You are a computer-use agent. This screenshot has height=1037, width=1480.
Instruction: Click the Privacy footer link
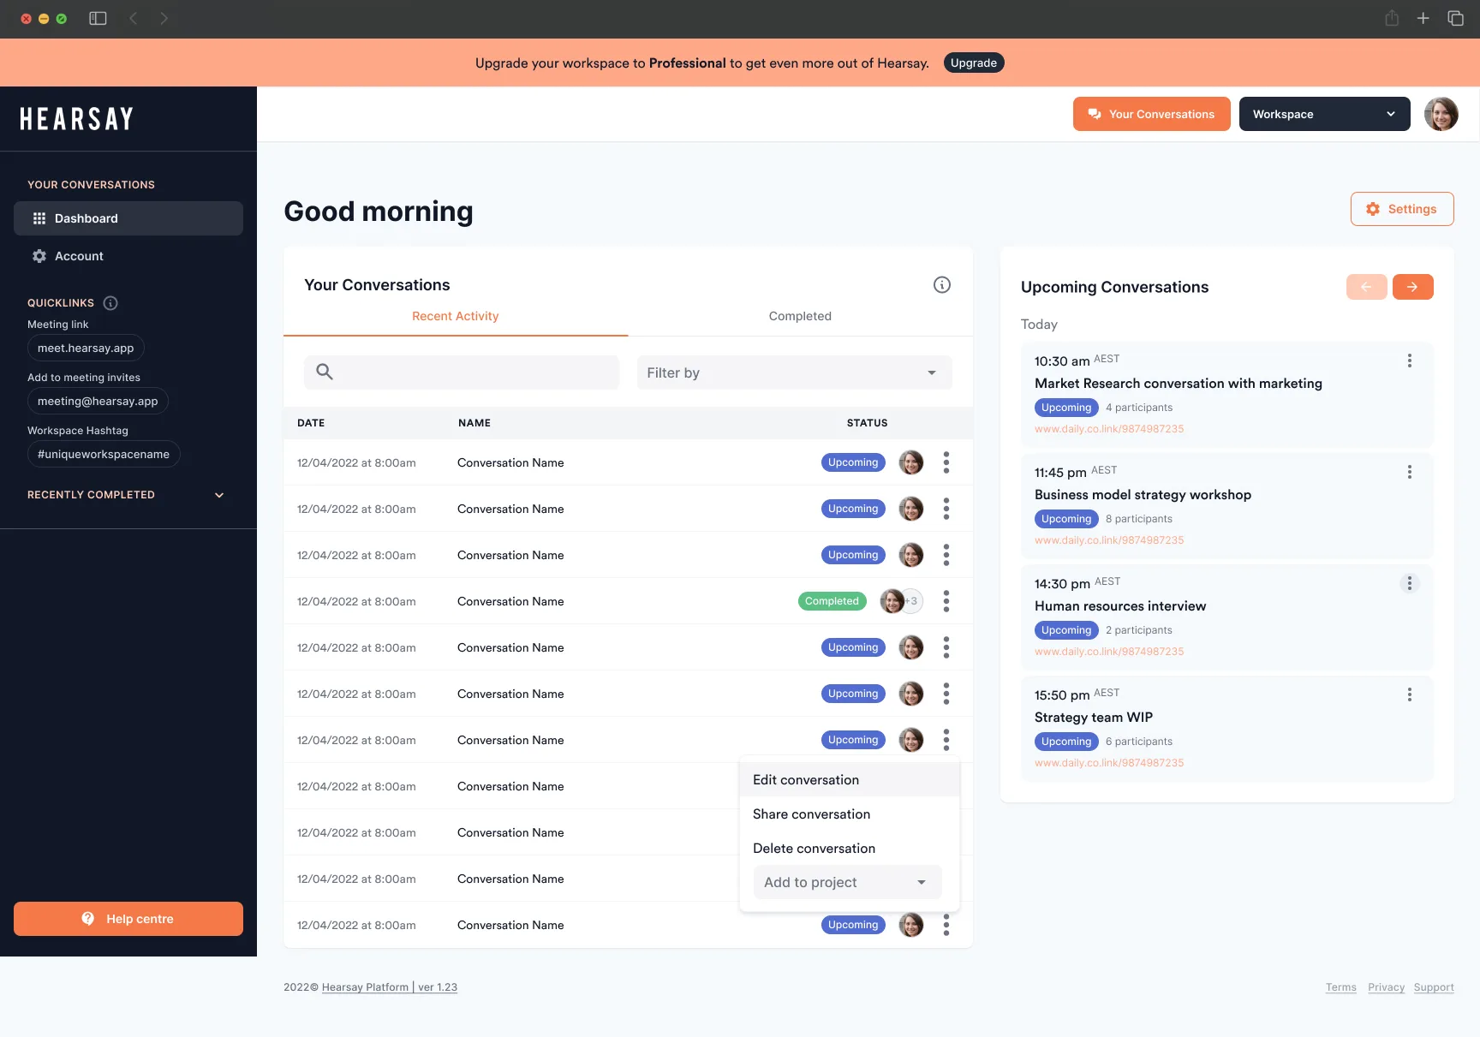(x=1386, y=987)
